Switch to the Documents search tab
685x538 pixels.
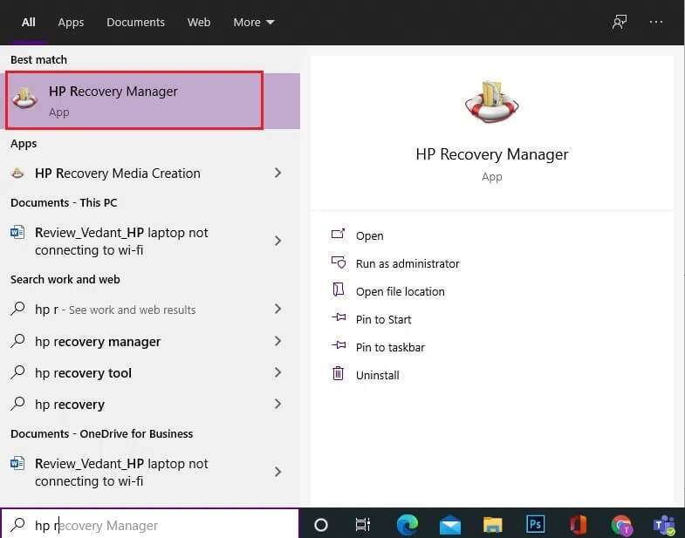[x=135, y=23]
